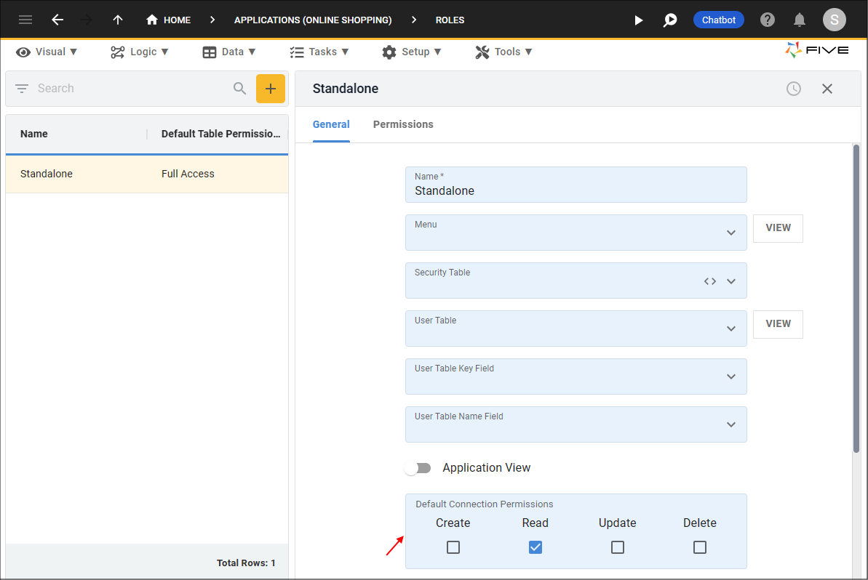
Task: Click the Default Table Permissions column header
Action: [x=220, y=134]
